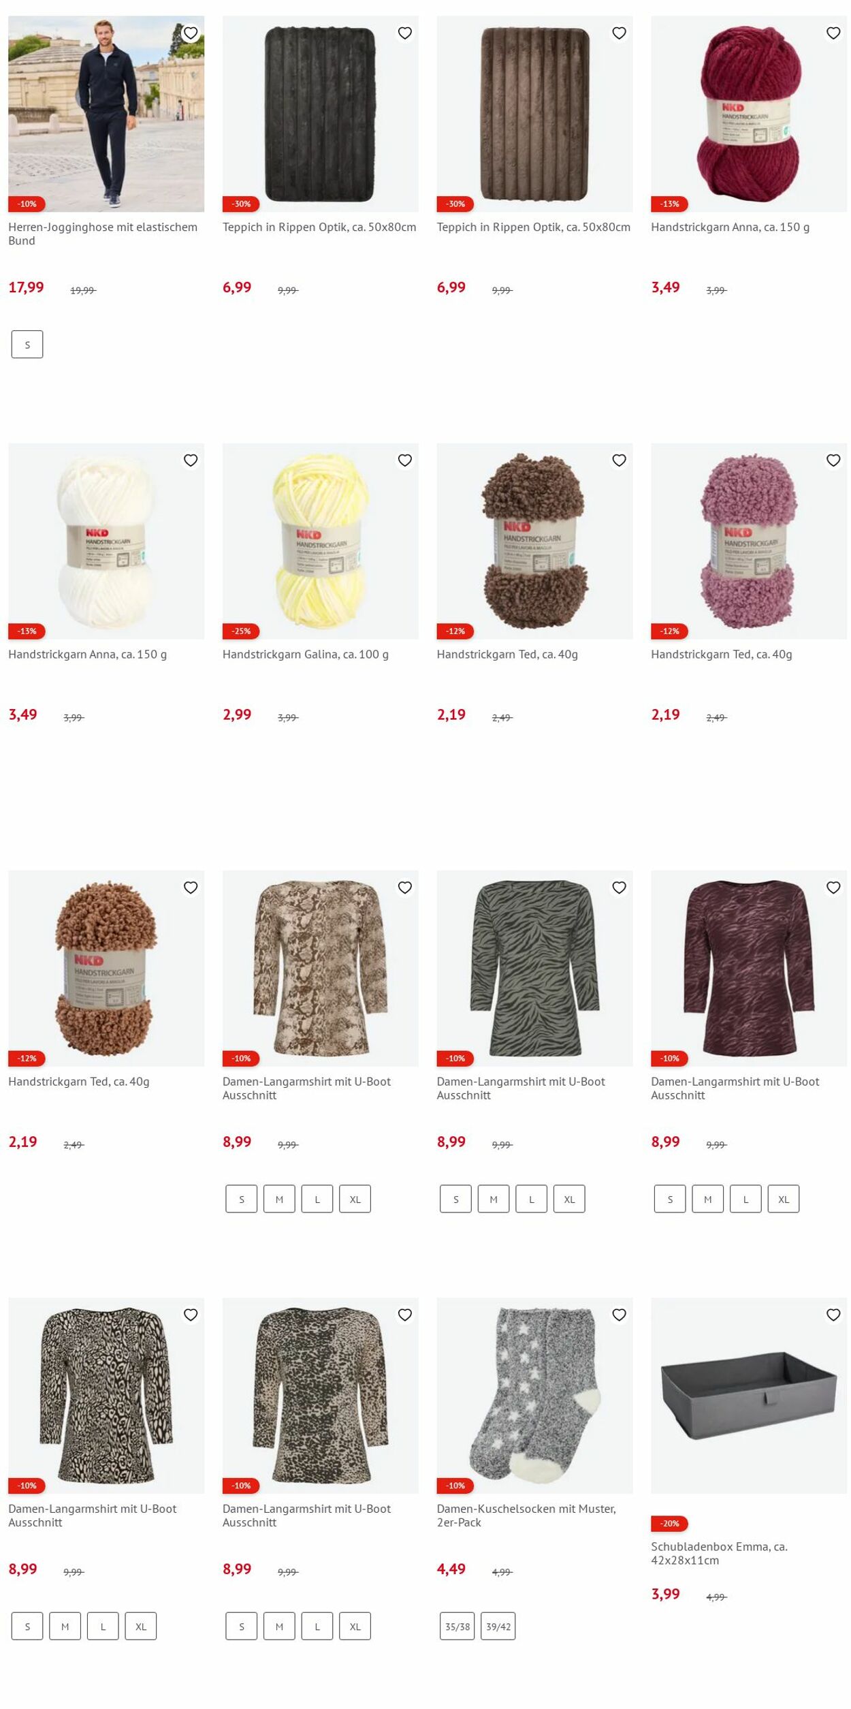
Task: Choose size 35/38 for Kuschelsocken
Action: point(457,1625)
